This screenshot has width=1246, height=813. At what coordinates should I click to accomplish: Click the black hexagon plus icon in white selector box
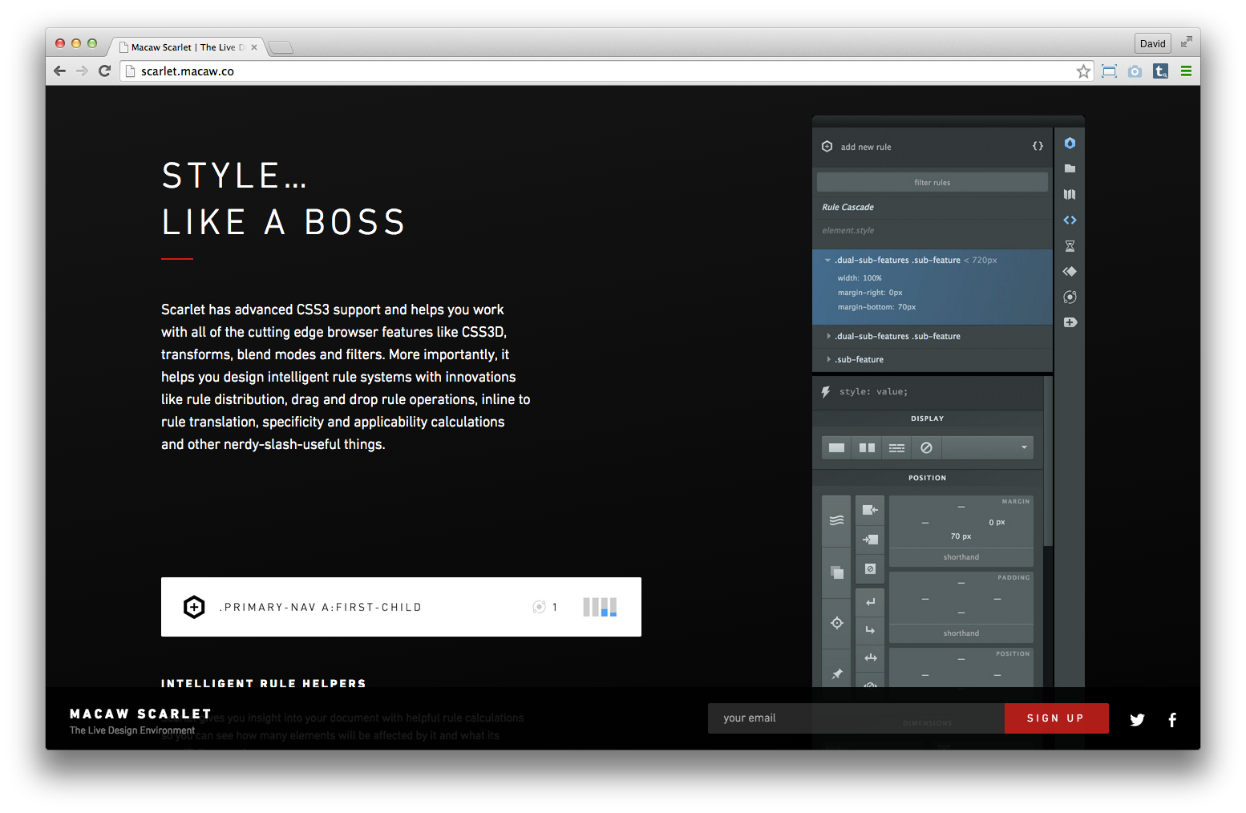click(194, 607)
